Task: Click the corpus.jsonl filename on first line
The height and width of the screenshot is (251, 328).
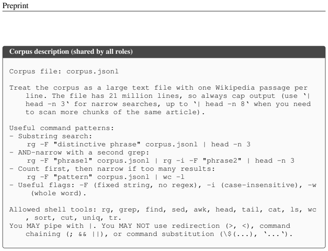Action: [x=93, y=71]
